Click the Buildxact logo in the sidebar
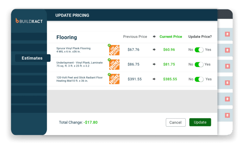 click(29, 21)
